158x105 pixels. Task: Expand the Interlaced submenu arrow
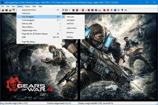[x=60, y=13]
